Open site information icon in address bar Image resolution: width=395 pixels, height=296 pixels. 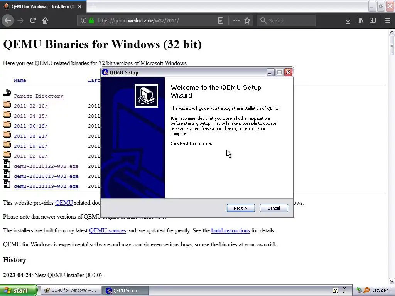[84, 20]
